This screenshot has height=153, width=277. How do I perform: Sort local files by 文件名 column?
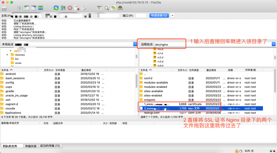point(19,70)
